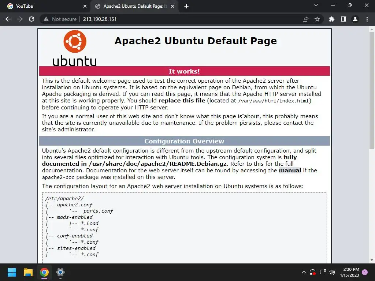Click the /var/www/html/index.html path text
The image size is (375, 281).
pyautogui.click(x=274, y=101)
